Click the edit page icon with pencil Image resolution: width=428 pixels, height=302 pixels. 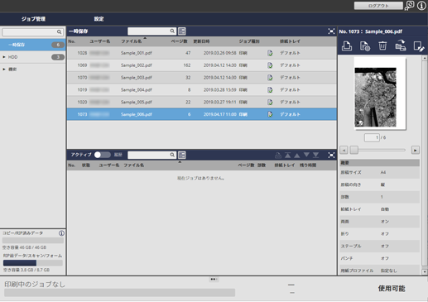click(x=418, y=46)
